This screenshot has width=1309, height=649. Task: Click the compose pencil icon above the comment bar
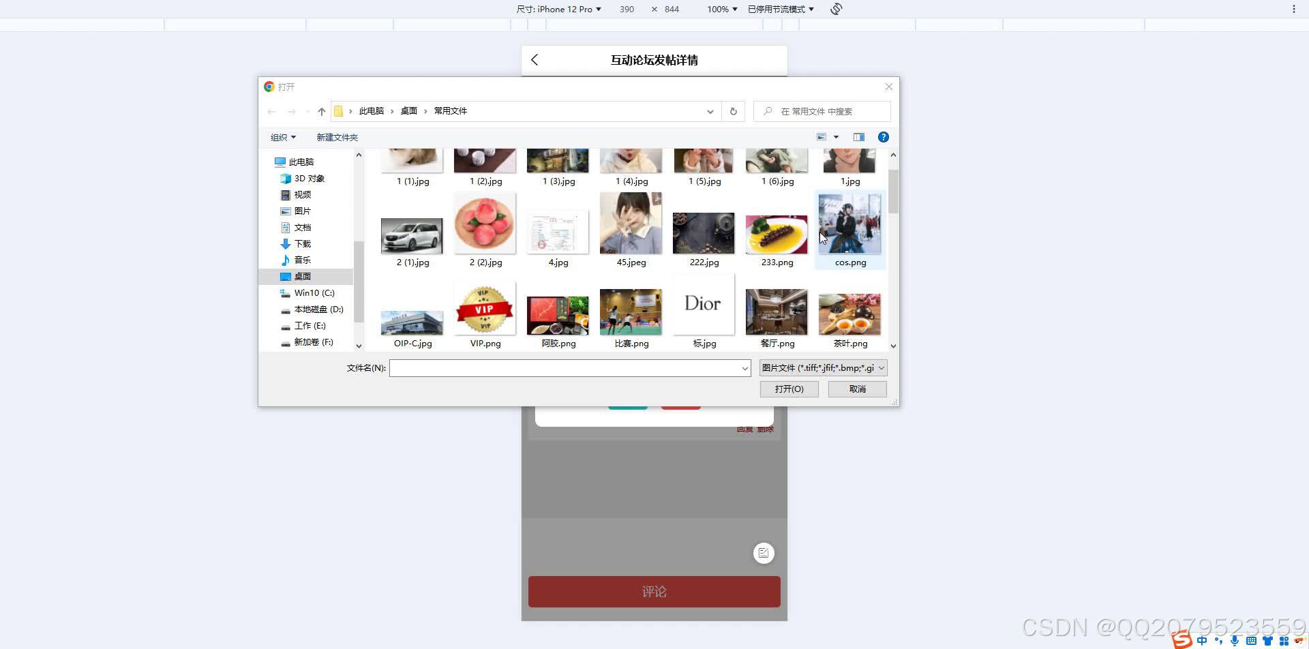pos(764,553)
